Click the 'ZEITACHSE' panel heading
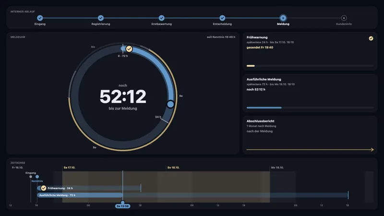This screenshot has width=384, height=216. point(18,163)
